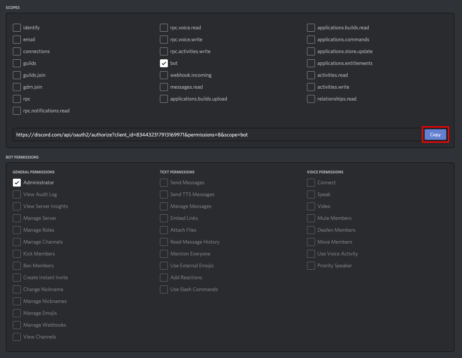Enable Connect voice permission
The width and height of the screenshot is (462, 358).
click(311, 183)
